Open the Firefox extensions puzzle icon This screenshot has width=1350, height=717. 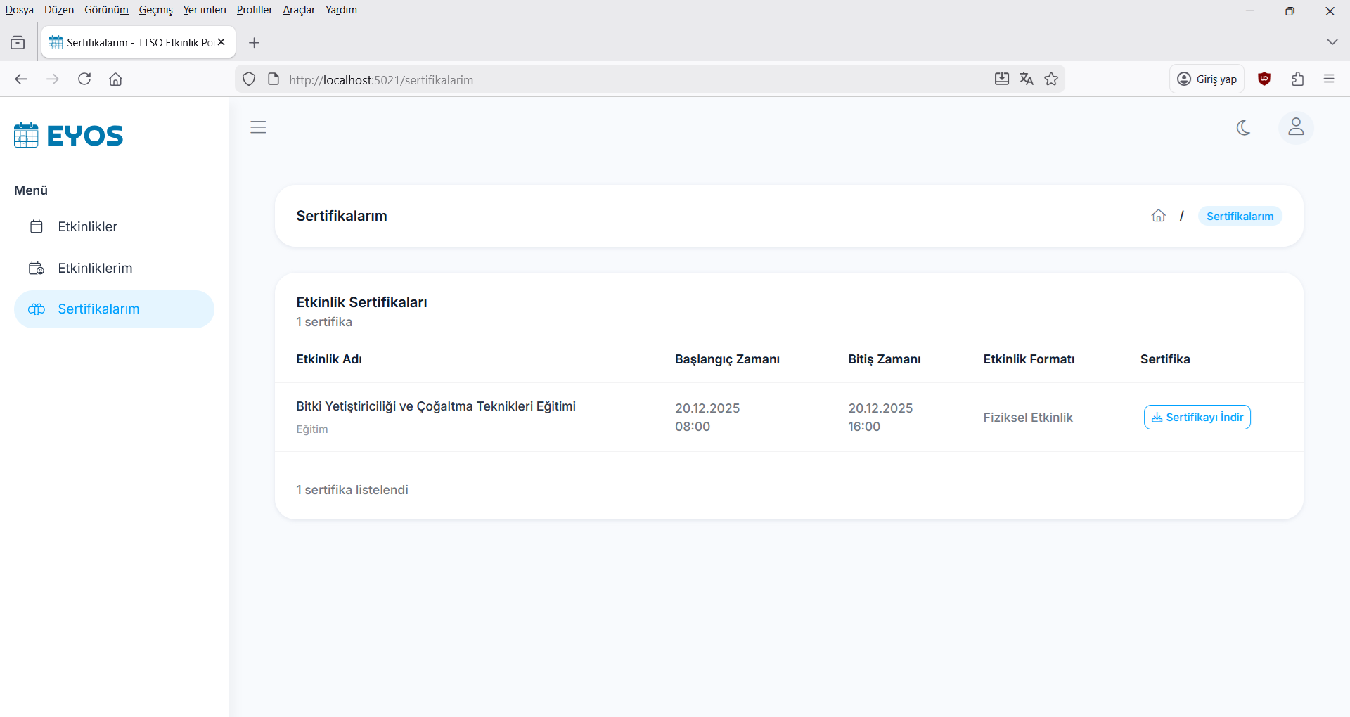click(x=1297, y=79)
